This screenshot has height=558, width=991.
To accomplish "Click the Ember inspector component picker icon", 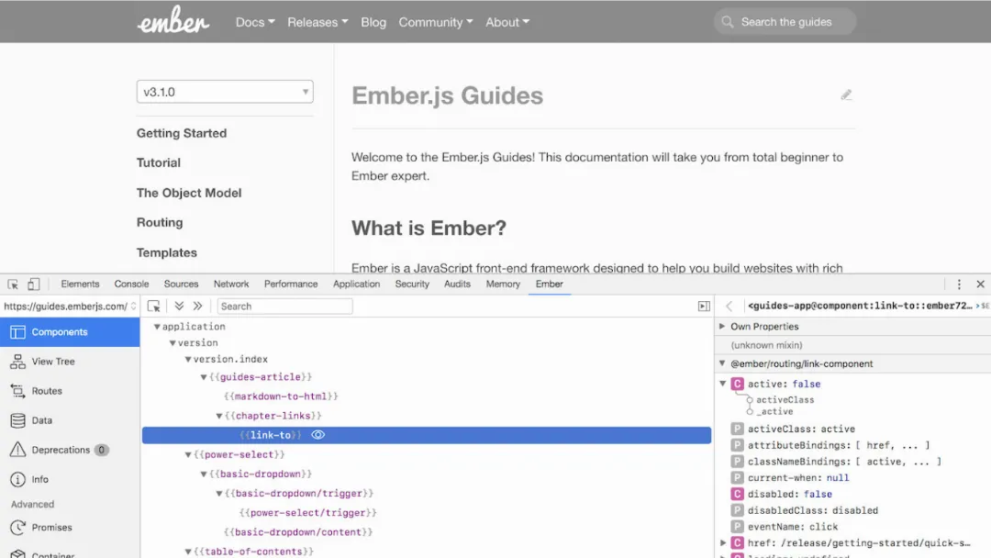I will (154, 307).
